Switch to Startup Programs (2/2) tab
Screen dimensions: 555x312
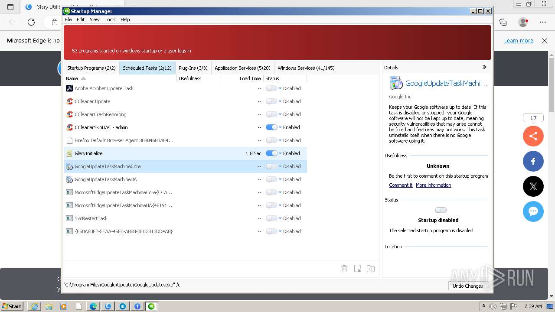91,68
